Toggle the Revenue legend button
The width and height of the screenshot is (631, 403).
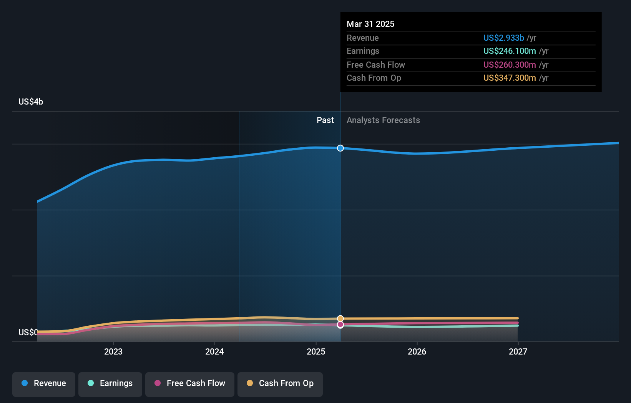point(44,384)
